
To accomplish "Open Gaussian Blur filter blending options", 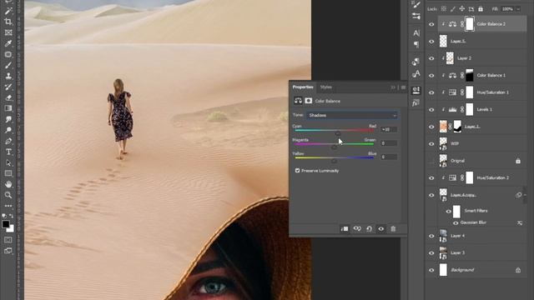I will 519,222.
